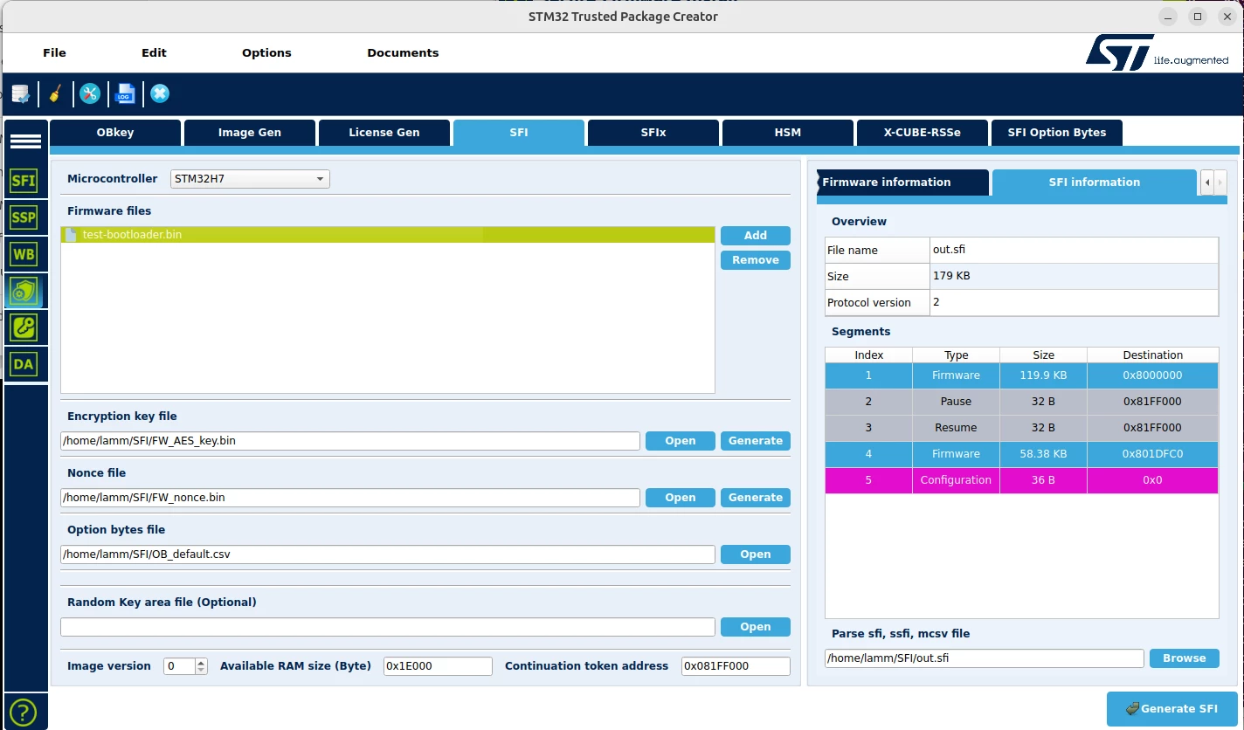Screen dimensions: 1244x730
Task: Open the SFI sidebar icon
Action: point(24,181)
